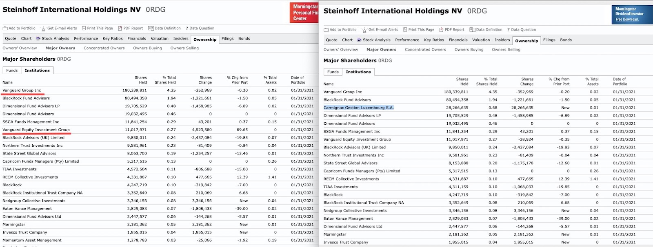
Task: Open Key Ratios tab in left page
Action: pyautogui.click(x=113, y=39)
